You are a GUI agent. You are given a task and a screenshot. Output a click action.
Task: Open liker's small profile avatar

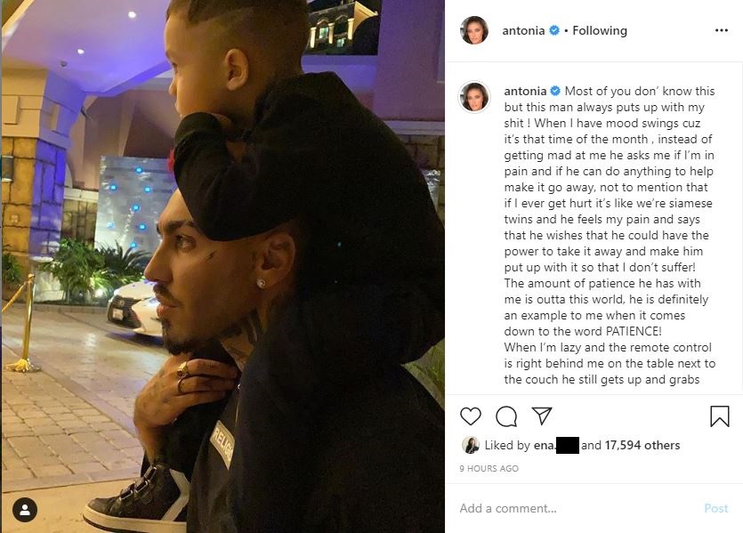tap(470, 445)
